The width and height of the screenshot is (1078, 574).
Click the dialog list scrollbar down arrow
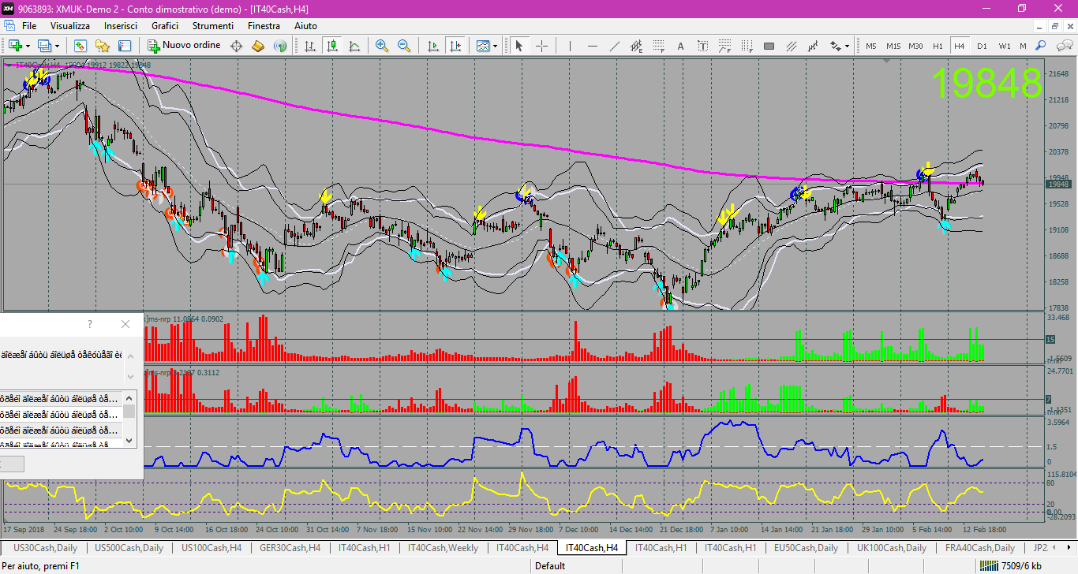point(129,441)
